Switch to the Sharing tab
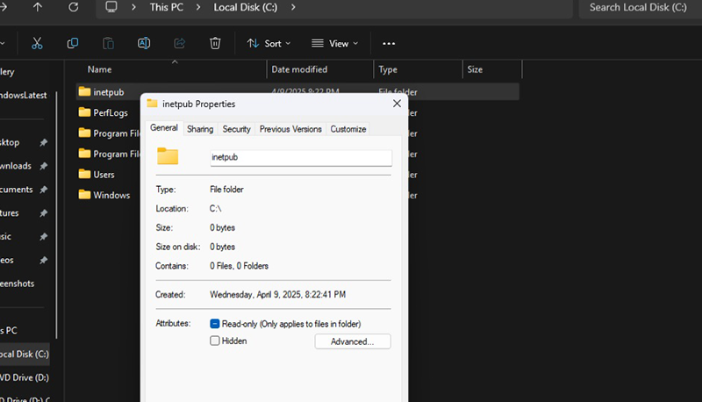The height and width of the screenshot is (402, 702). [x=199, y=129]
